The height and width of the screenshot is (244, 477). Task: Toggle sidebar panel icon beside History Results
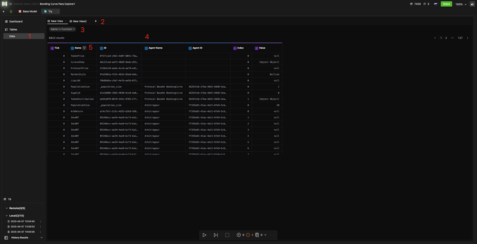6,238
